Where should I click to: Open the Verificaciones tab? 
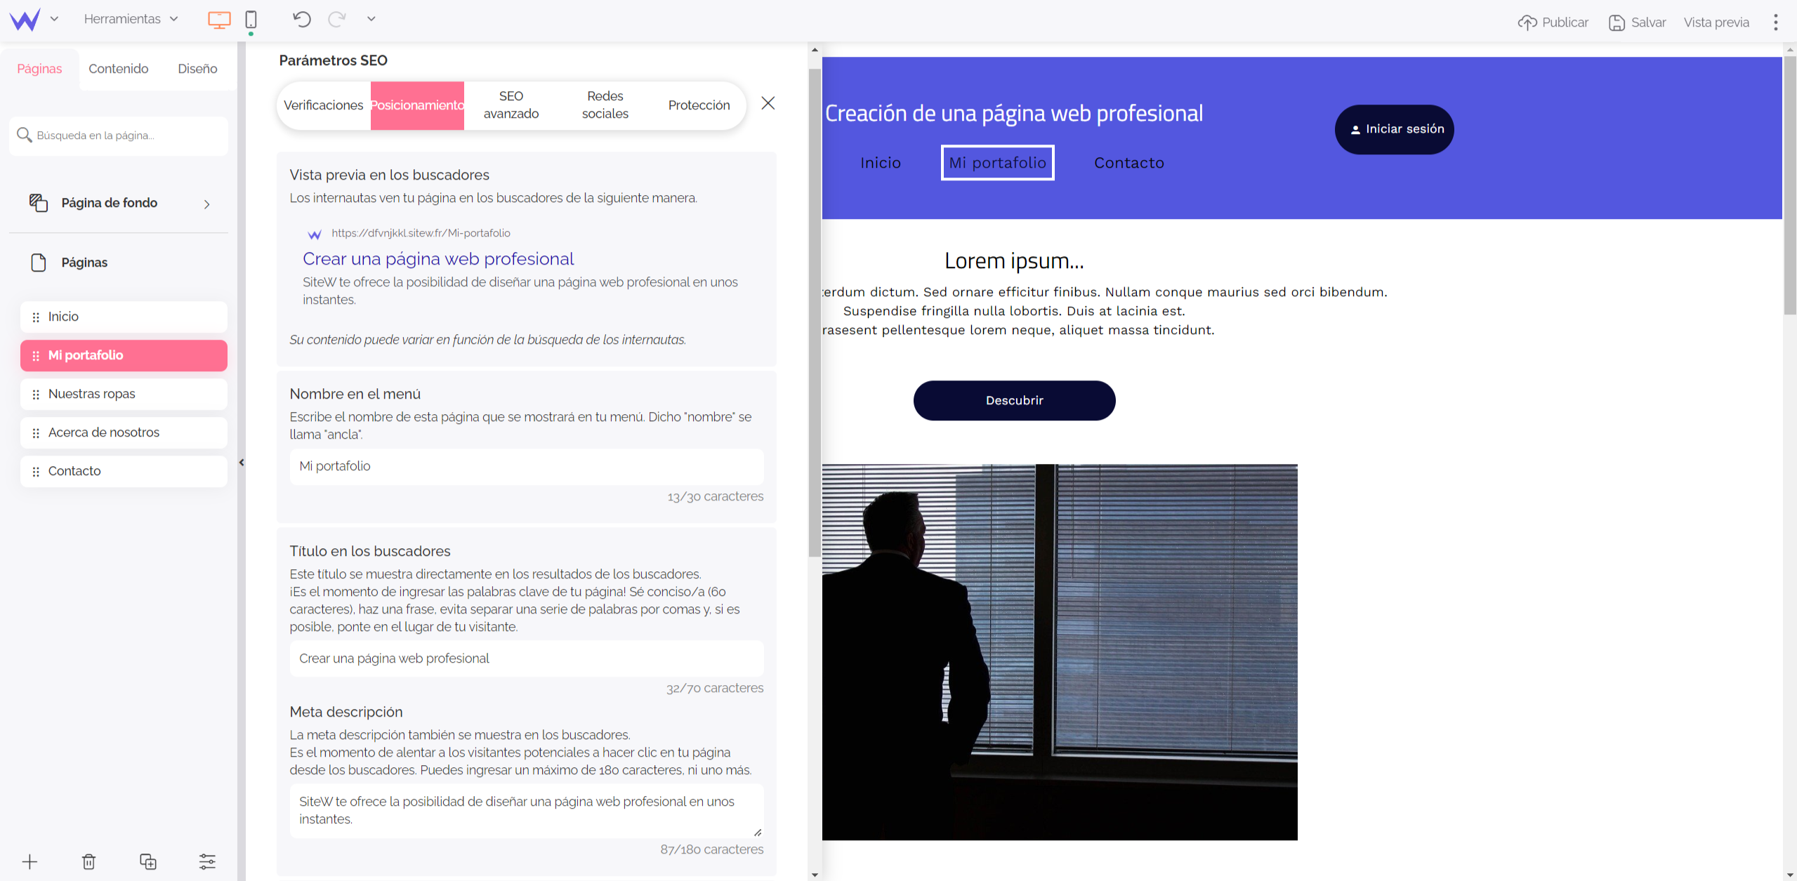(x=323, y=105)
